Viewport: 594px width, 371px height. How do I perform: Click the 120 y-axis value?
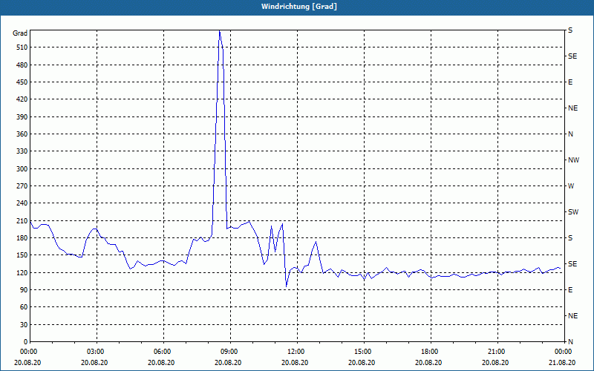[x=23, y=272]
